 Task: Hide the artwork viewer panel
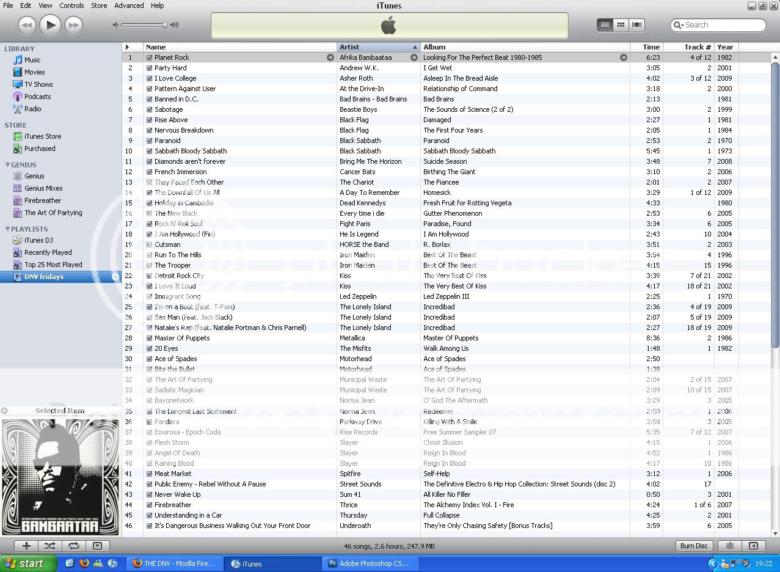point(97,546)
